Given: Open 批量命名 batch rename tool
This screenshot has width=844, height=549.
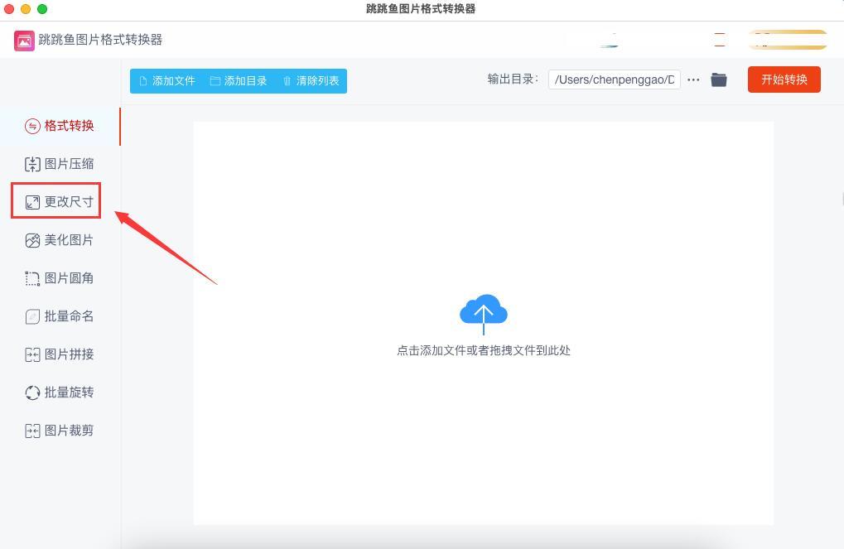Looking at the screenshot, I should pos(60,316).
